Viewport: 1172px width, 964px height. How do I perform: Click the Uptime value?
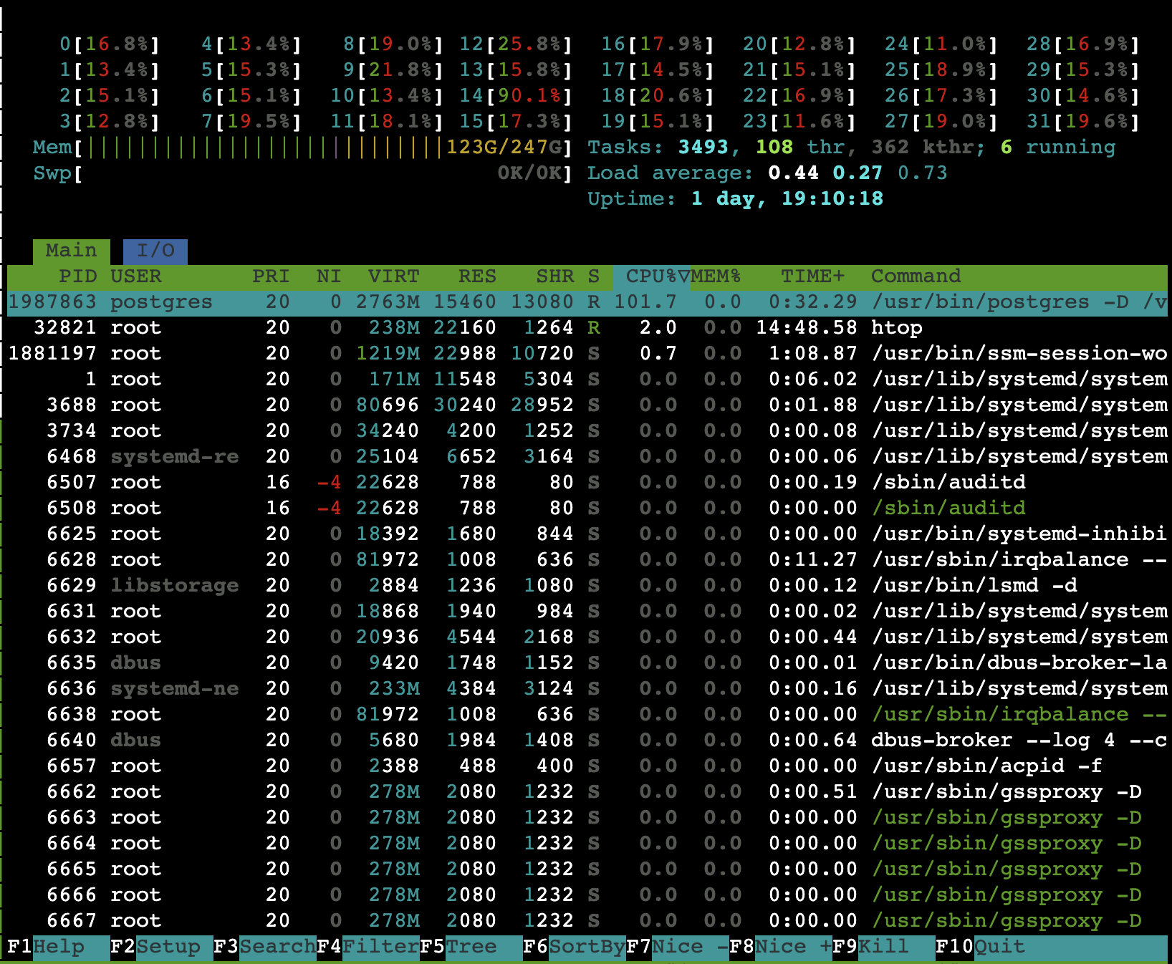tap(787, 199)
